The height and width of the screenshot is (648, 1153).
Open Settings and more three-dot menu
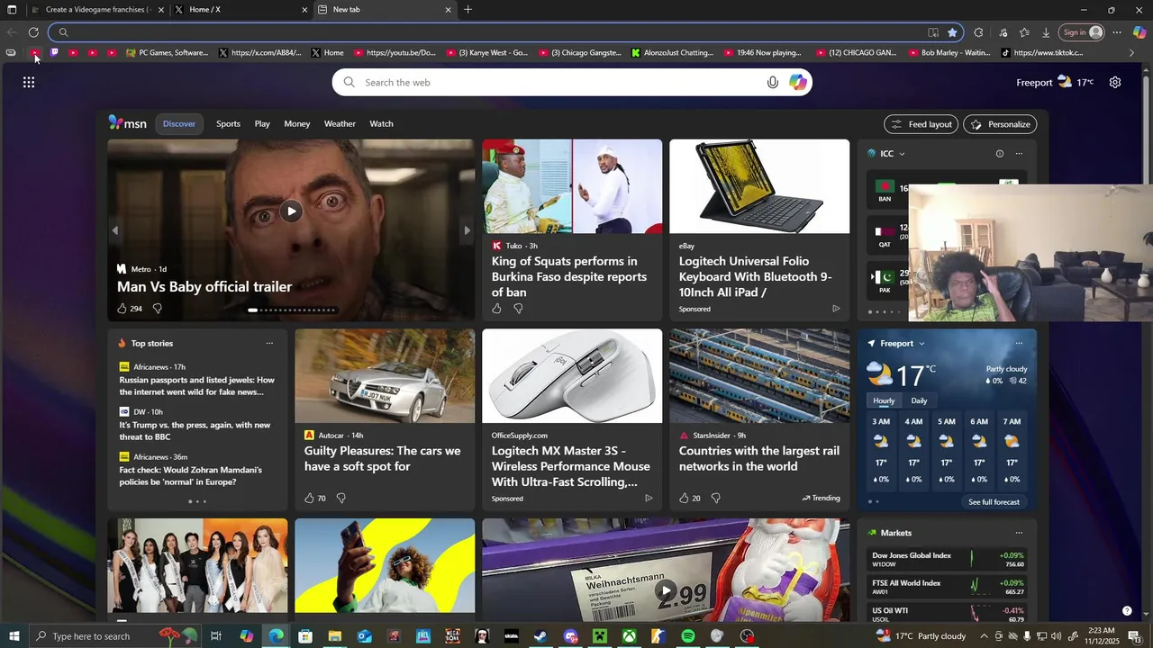(x=1117, y=32)
